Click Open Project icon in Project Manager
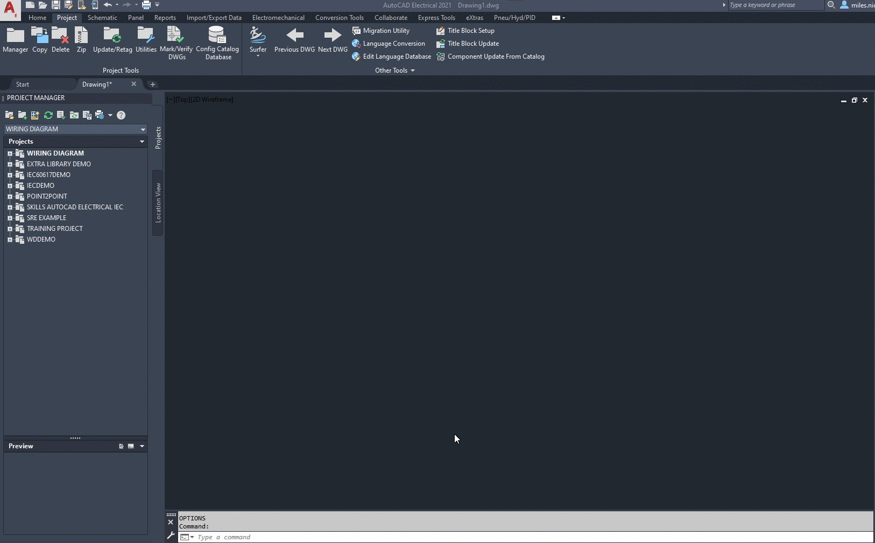 click(9, 115)
